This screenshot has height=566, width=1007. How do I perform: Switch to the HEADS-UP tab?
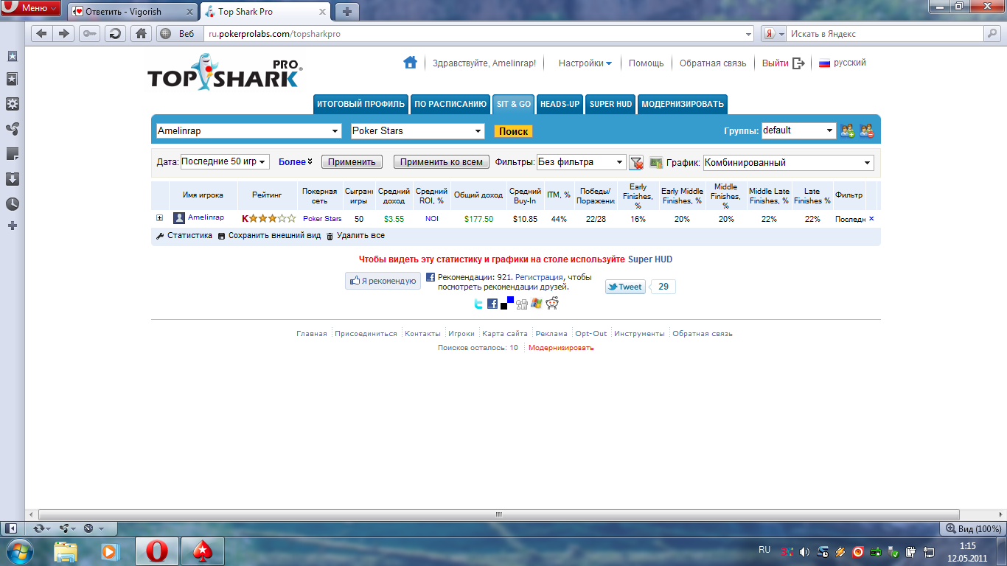(560, 104)
